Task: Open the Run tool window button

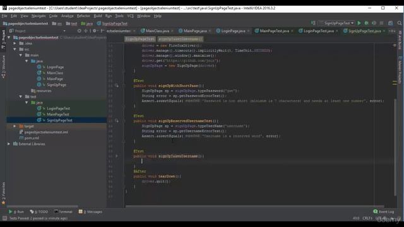Action: (16, 212)
